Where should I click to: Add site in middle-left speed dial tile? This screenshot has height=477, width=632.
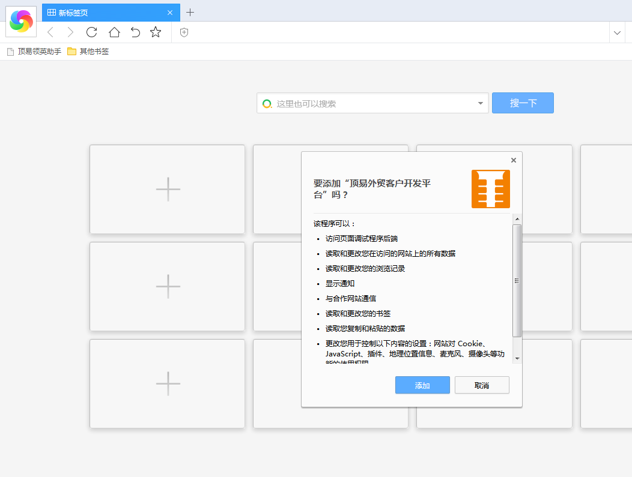(167, 287)
